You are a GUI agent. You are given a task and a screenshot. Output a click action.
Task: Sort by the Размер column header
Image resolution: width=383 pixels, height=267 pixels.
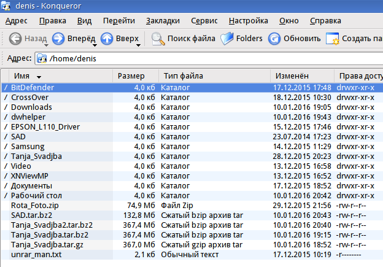coord(131,76)
